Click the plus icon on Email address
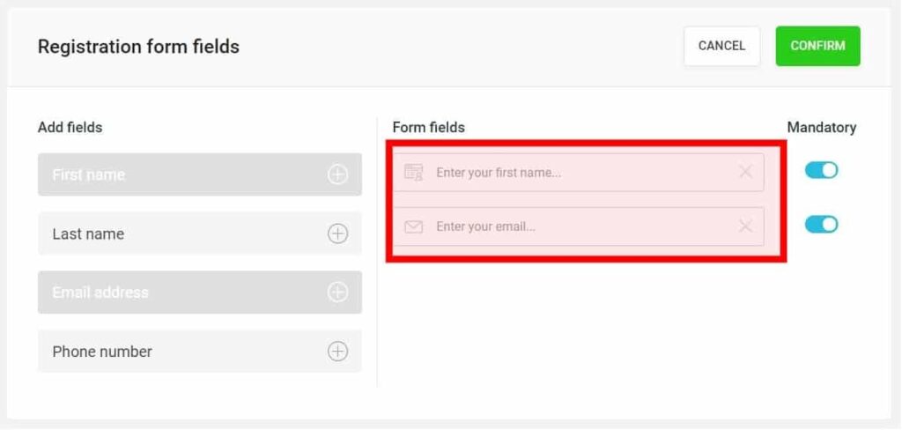 click(x=337, y=293)
